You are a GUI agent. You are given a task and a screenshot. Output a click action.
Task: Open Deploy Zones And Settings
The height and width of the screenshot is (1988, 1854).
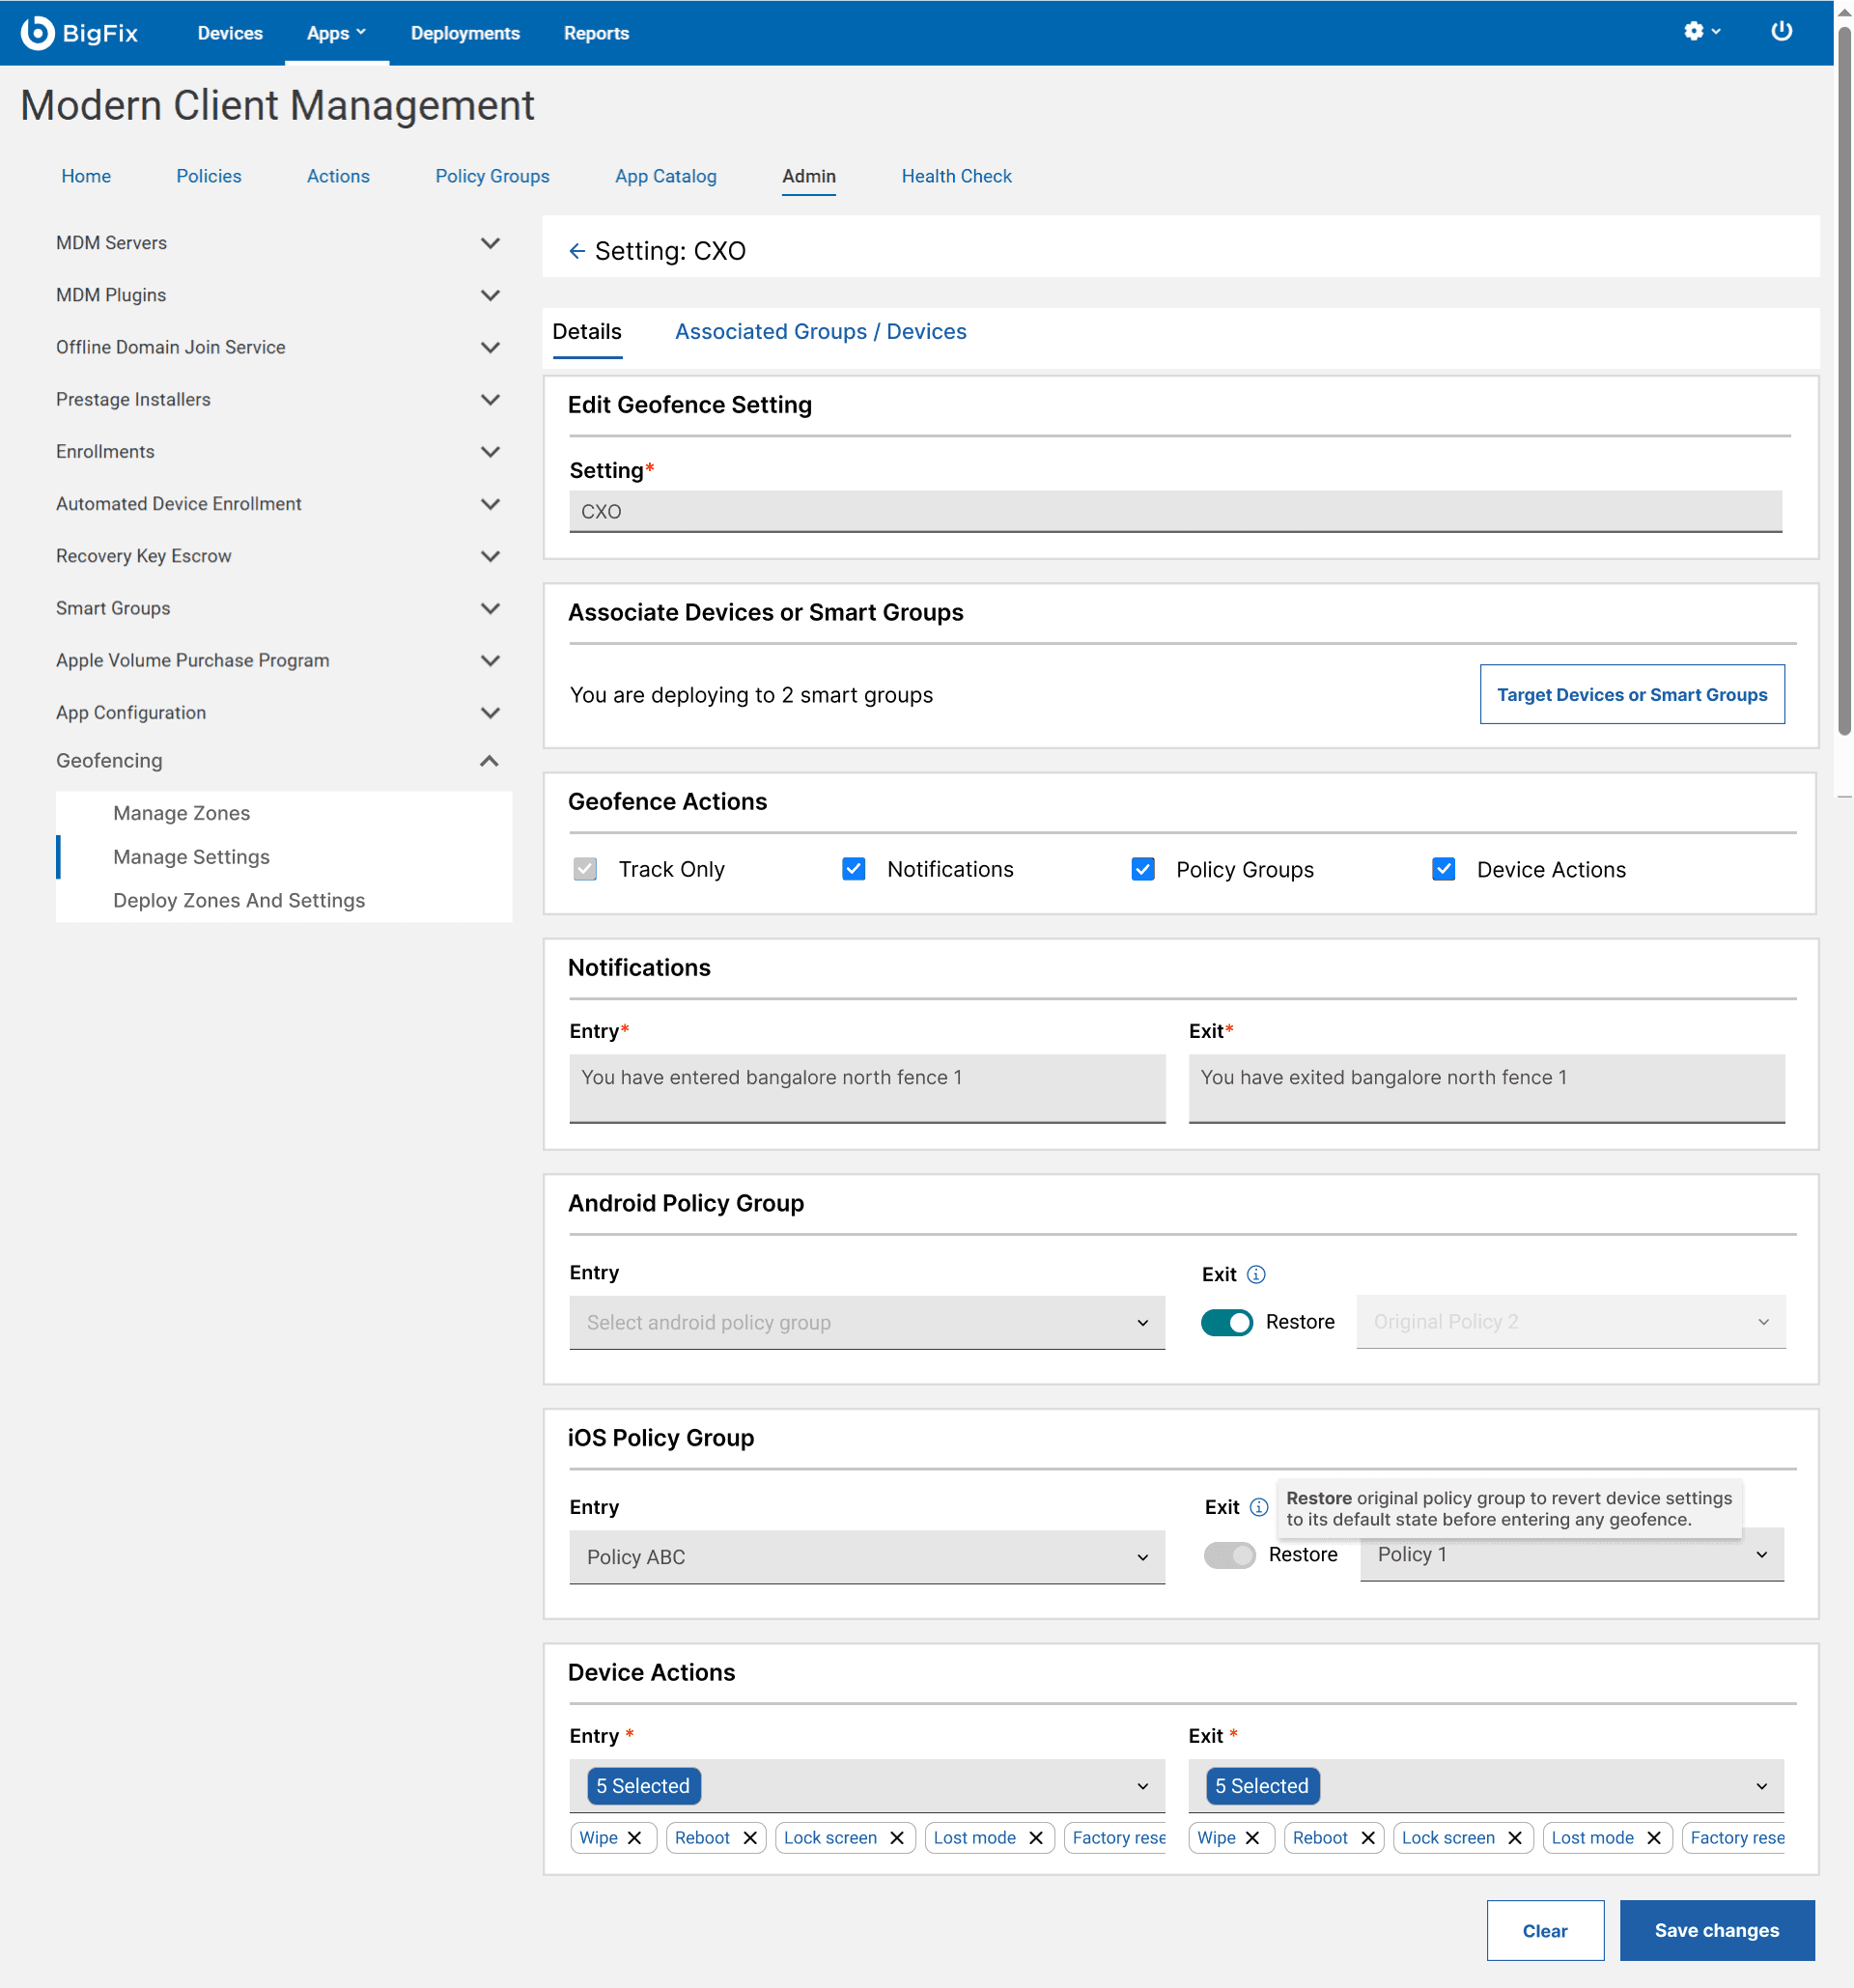(239, 900)
